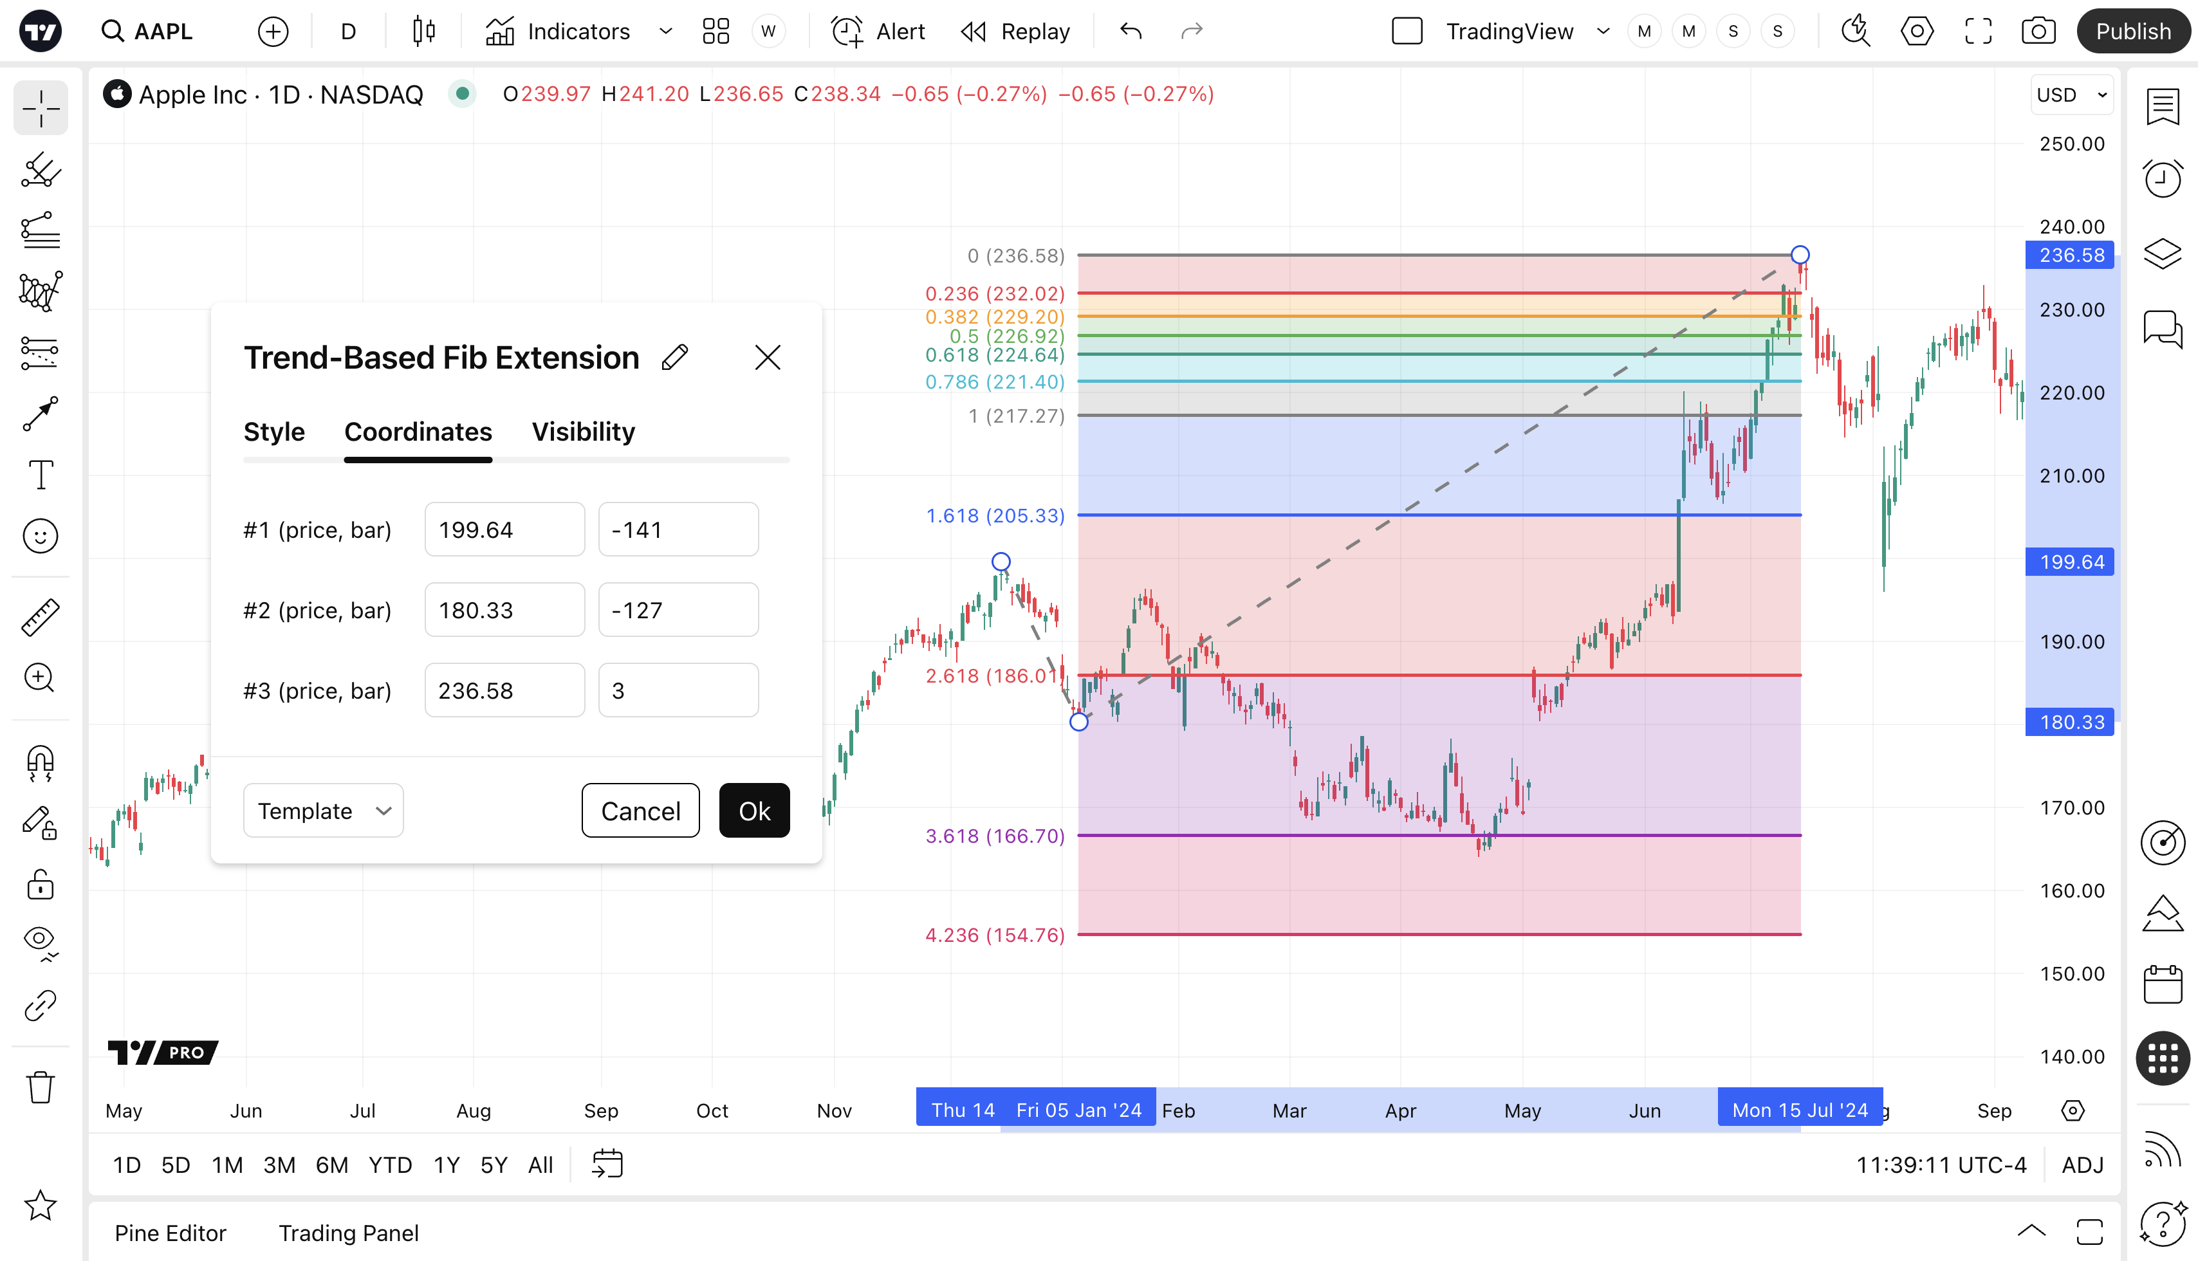Expand the Indicators favorites chevron

tap(665, 31)
